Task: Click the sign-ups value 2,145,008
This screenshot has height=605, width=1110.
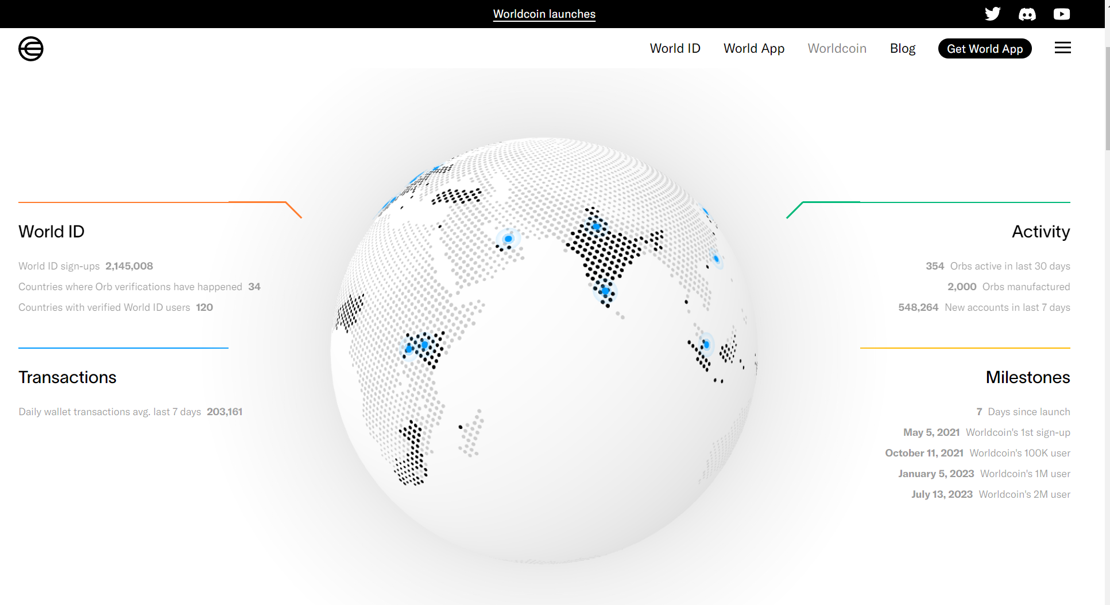Action: [129, 266]
